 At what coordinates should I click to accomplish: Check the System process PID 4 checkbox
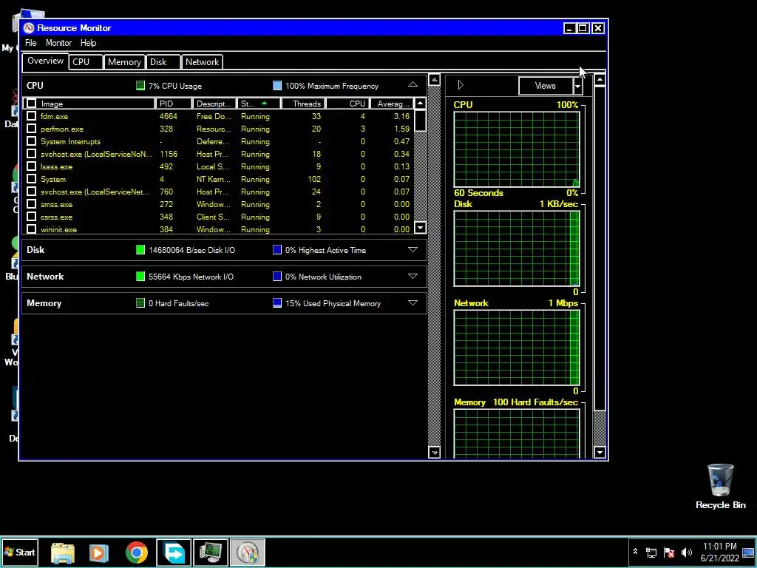(x=31, y=179)
